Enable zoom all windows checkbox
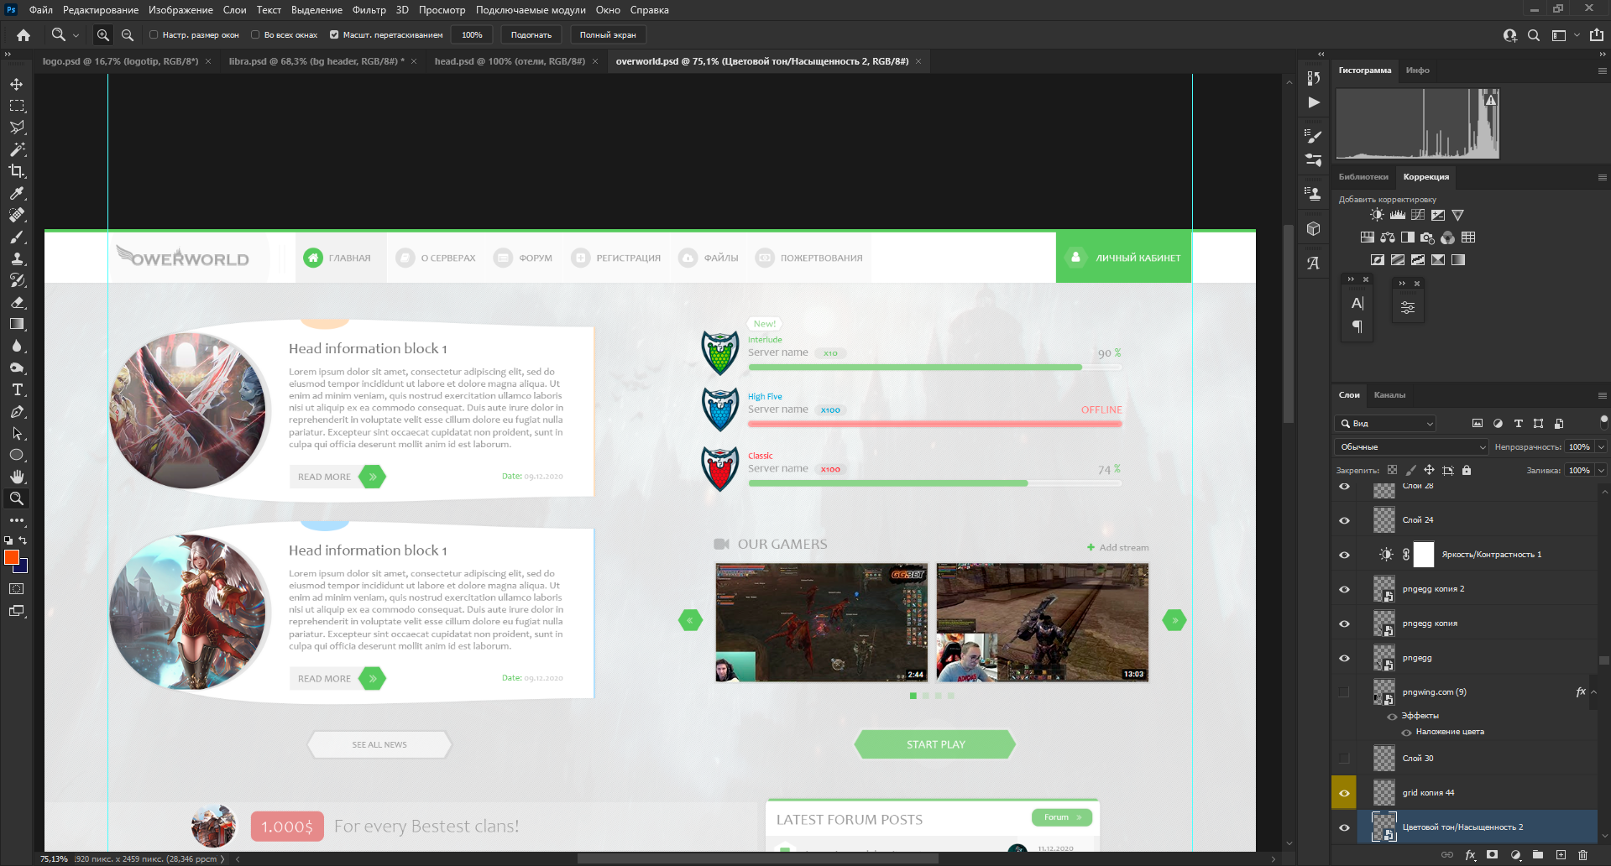This screenshot has width=1611, height=866. point(255,35)
